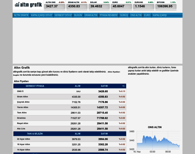Click TAKI & BİLEZİK section header
The width and height of the screenshot is (195, 154).
(35, 134)
